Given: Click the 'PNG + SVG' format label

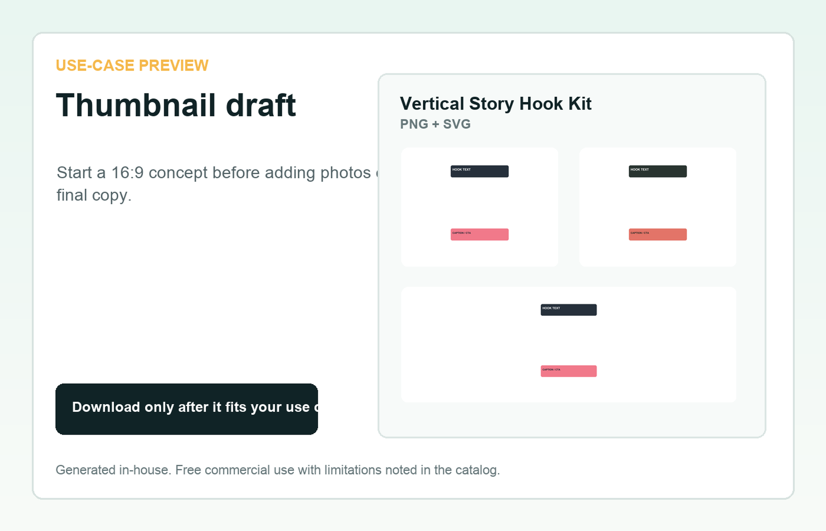Looking at the screenshot, I should click(x=435, y=124).
